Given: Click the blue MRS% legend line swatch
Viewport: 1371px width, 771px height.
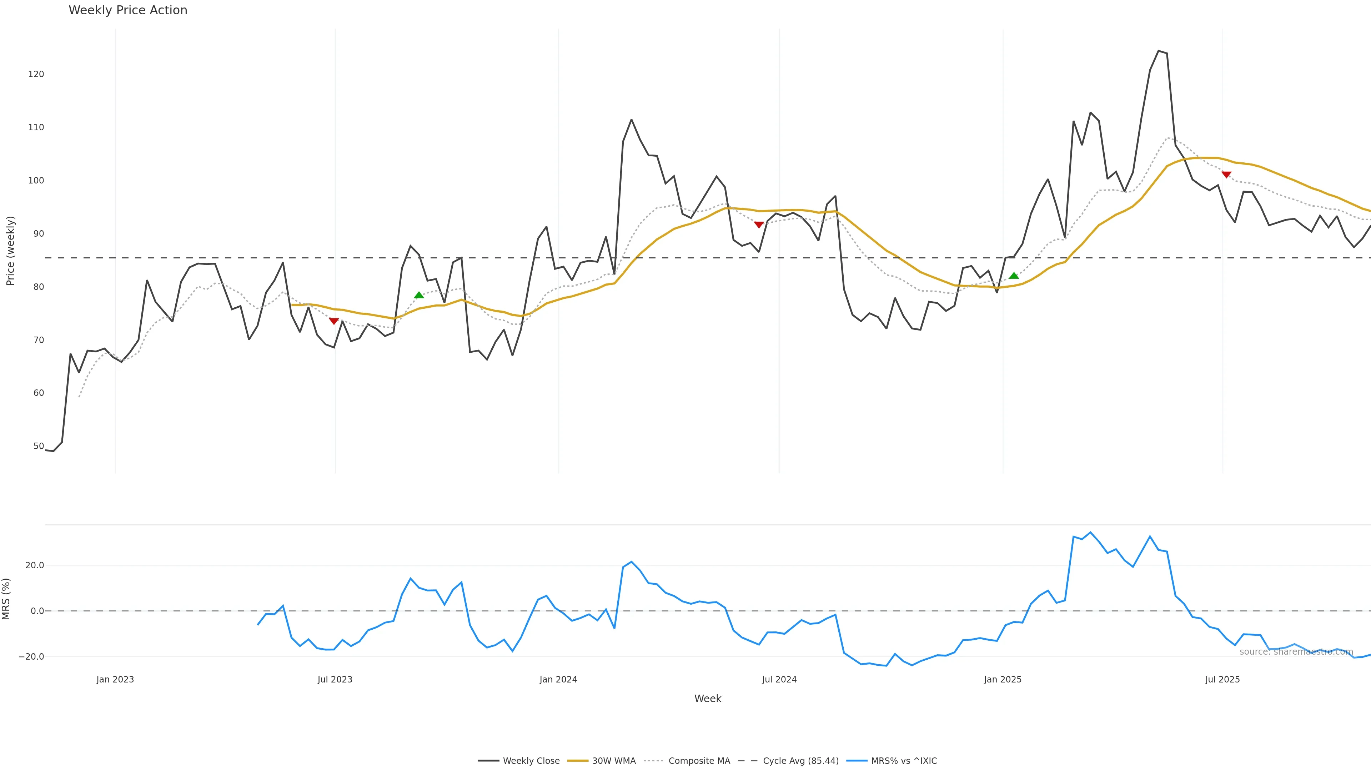Looking at the screenshot, I should pos(857,761).
